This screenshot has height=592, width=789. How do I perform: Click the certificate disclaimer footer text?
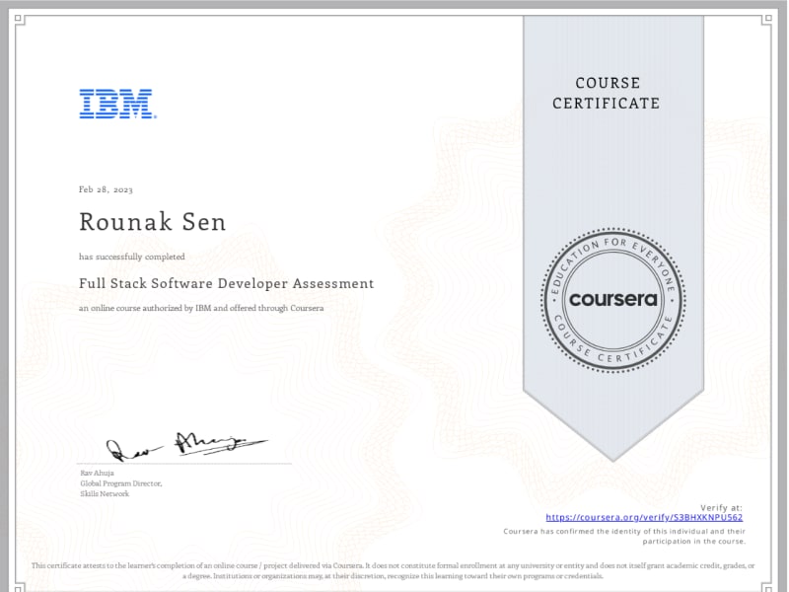click(393, 570)
